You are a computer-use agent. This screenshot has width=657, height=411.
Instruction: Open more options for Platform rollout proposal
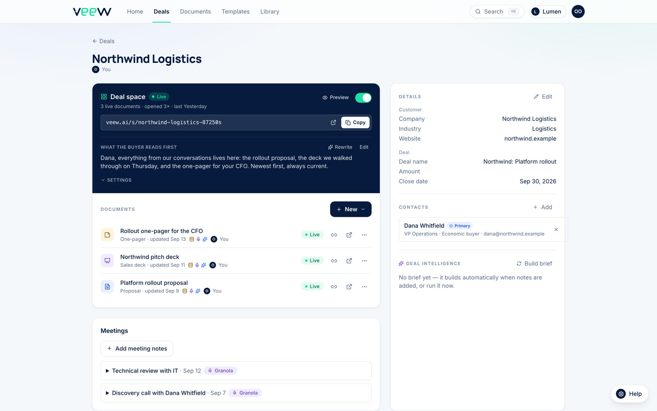pyautogui.click(x=364, y=286)
